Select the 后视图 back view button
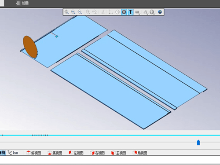 tap(140, 153)
